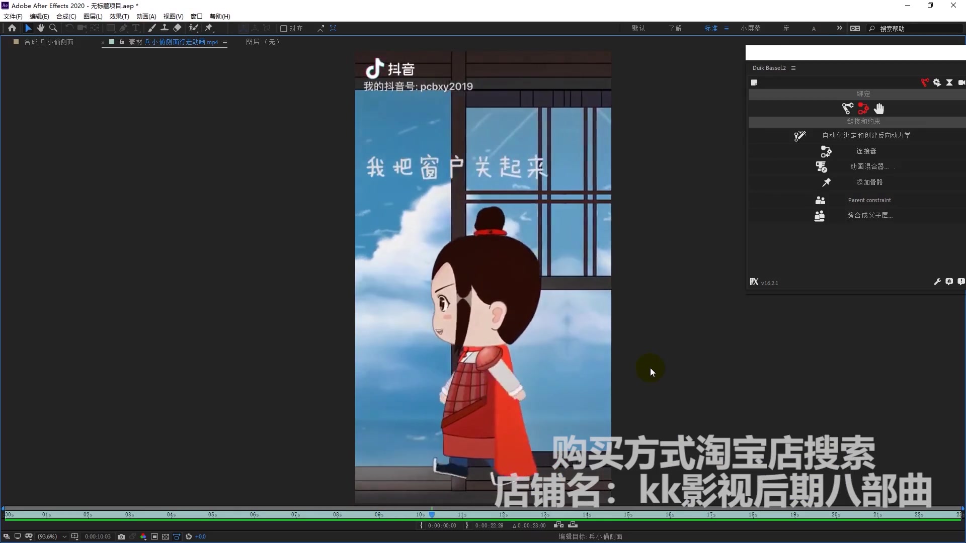Select the Rectangle shape tool
Viewport: 966px width, 543px height.
[x=111, y=28]
